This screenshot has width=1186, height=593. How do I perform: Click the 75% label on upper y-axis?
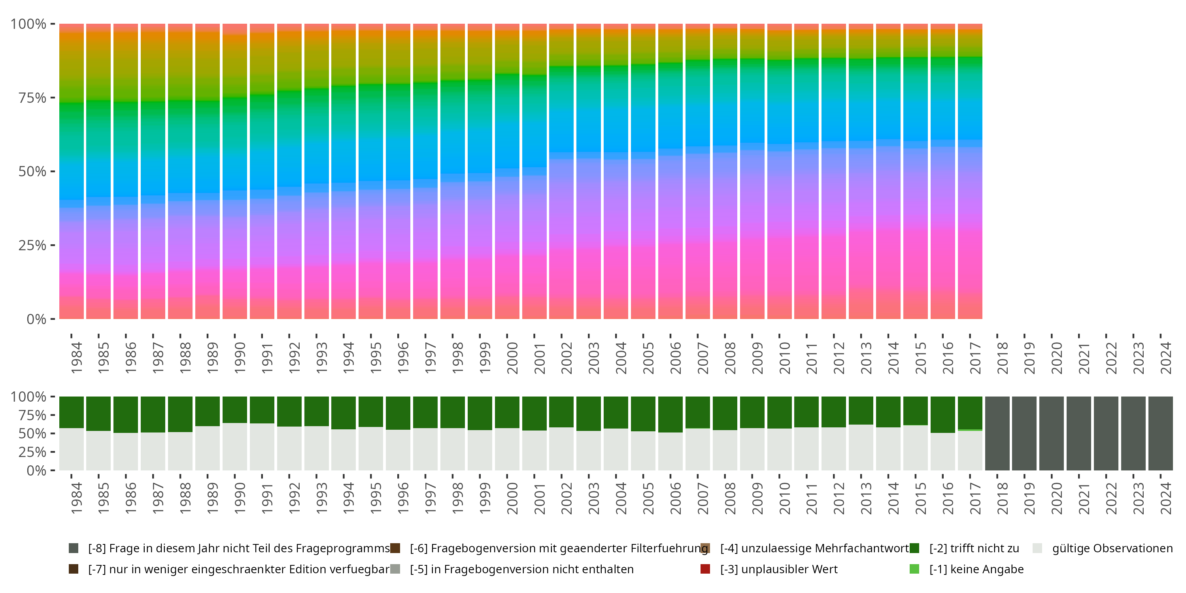32,98
